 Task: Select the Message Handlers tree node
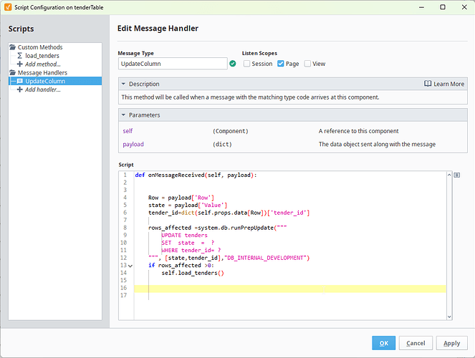42,72
